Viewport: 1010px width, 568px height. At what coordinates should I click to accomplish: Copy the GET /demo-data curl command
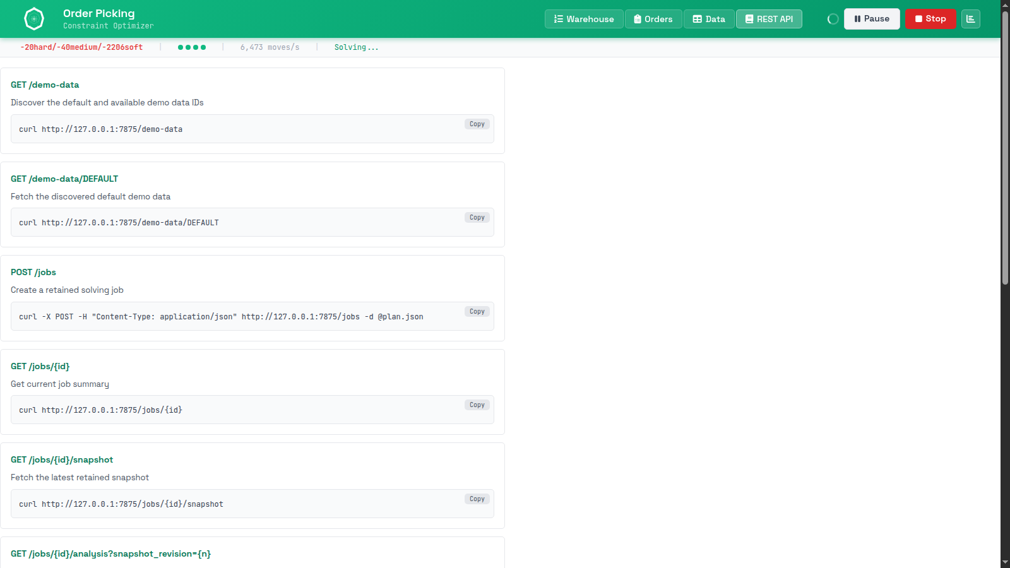point(477,124)
